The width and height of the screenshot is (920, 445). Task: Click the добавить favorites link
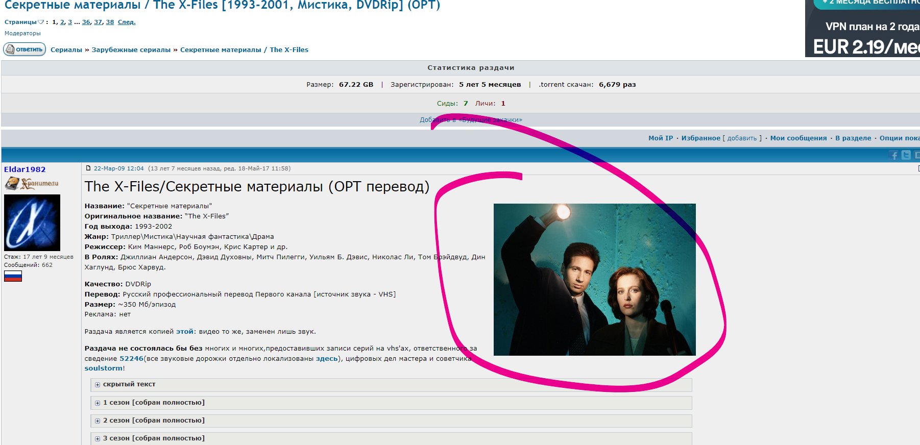click(x=742, y=138)
